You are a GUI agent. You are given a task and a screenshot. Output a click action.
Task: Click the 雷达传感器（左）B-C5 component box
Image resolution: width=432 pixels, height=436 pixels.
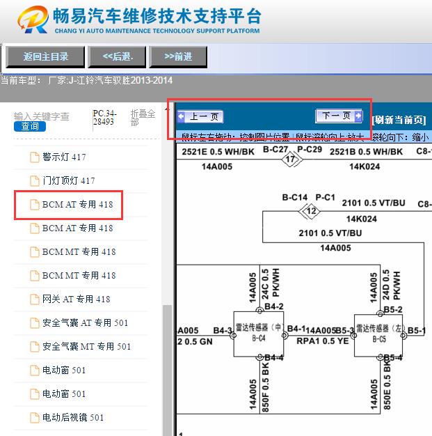[378, 335]
